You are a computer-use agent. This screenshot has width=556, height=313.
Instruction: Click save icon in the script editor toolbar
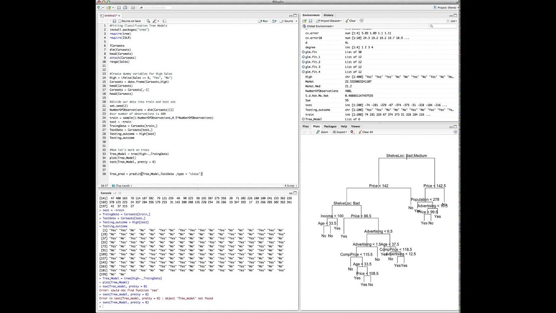coord(114,21)
